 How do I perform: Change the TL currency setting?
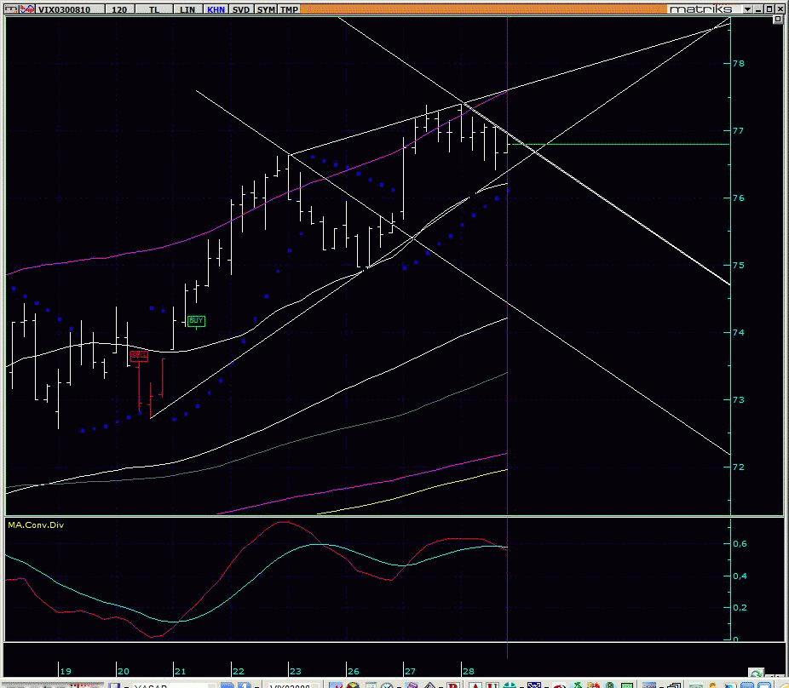pos(154,9)
